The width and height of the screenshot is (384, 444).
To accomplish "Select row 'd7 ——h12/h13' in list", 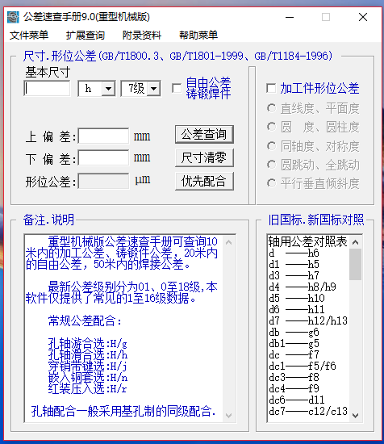I will click(x=308, y=320).
